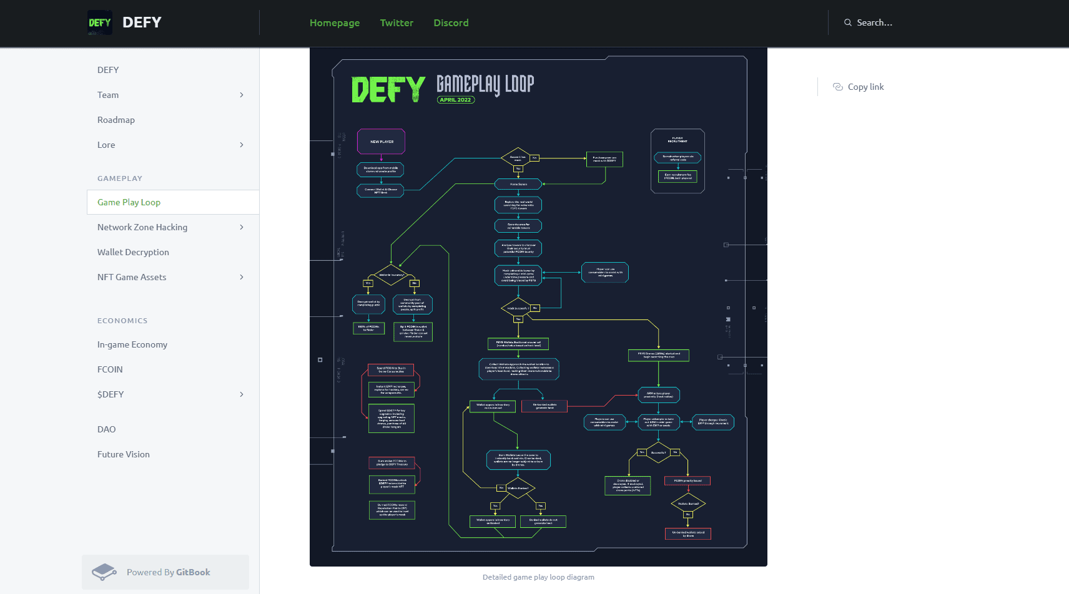Viewport: 1069px width, 594px height.
Task: Focus the Search input field
Action: click(874, 22)
